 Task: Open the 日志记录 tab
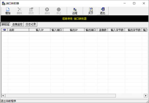click(x=31, y=24)
